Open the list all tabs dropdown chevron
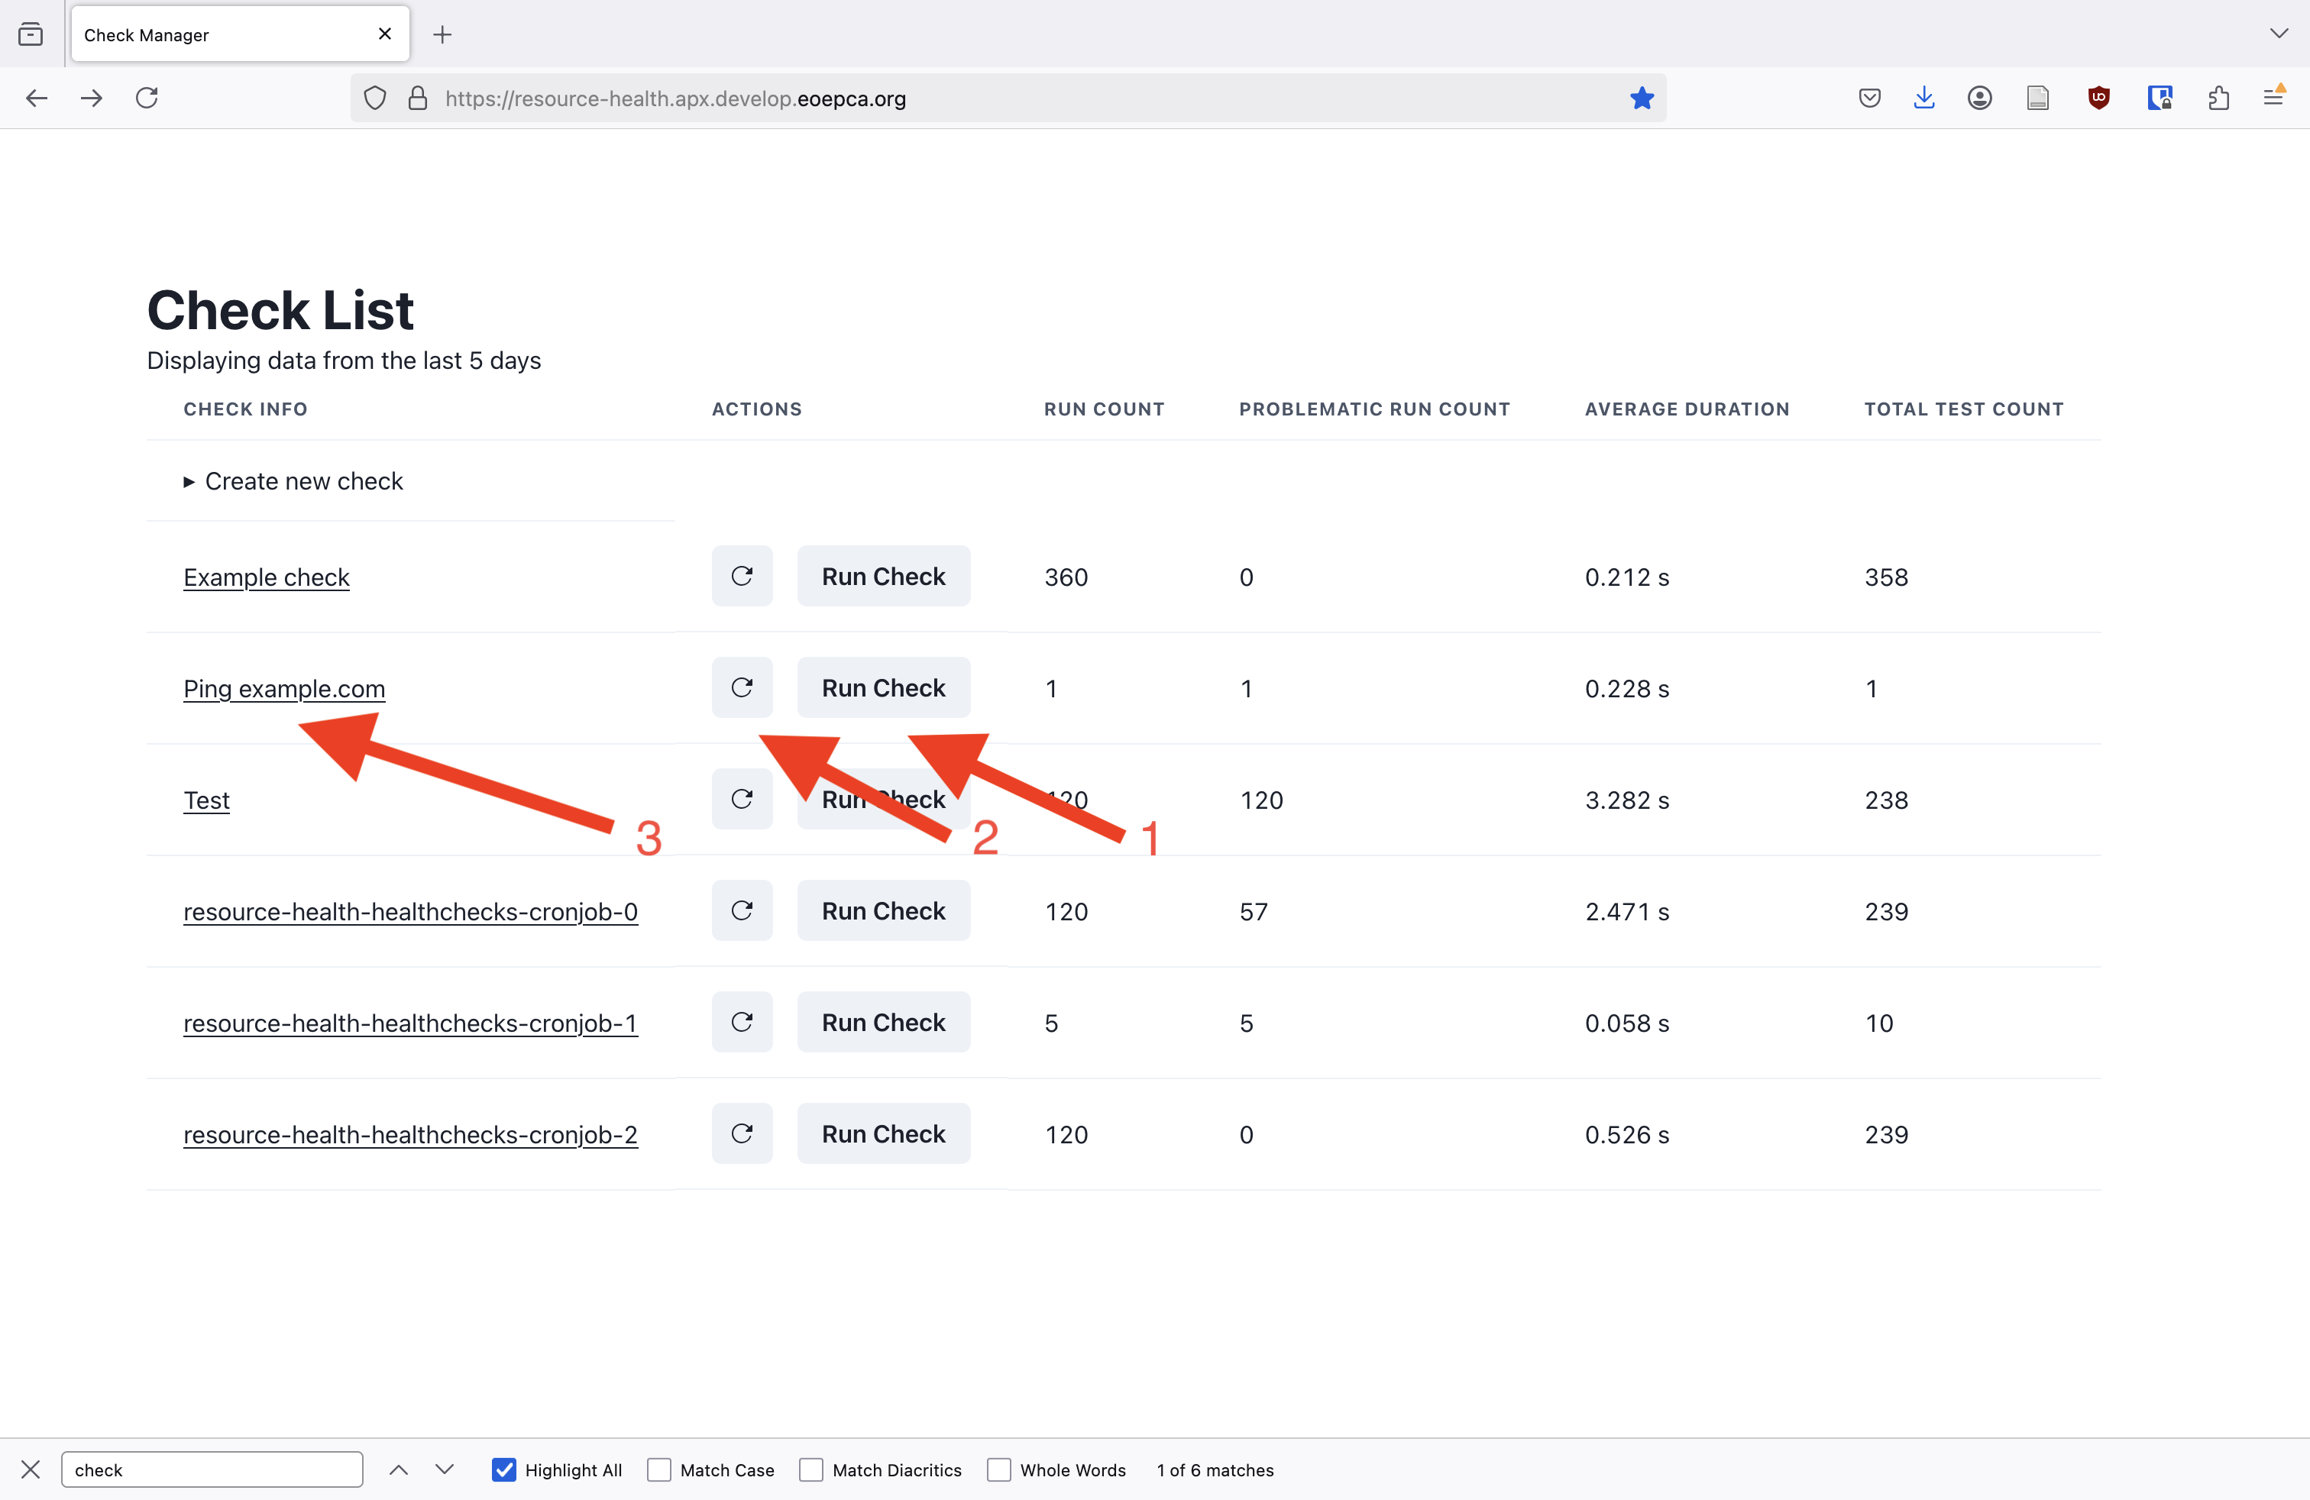Viewport: 2310px width, 1500px height. tap(2279, 34)
